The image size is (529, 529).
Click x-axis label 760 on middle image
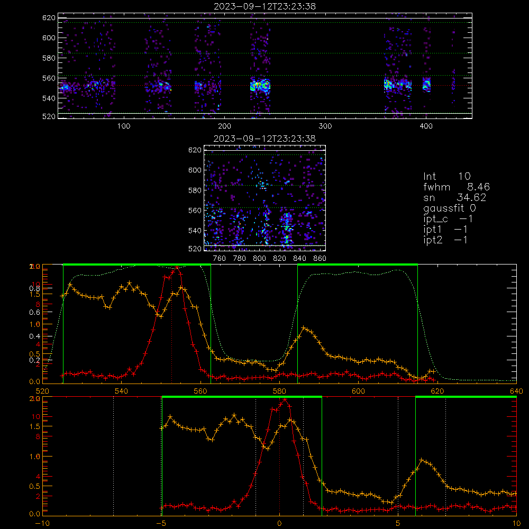click(x=220, y=259)
